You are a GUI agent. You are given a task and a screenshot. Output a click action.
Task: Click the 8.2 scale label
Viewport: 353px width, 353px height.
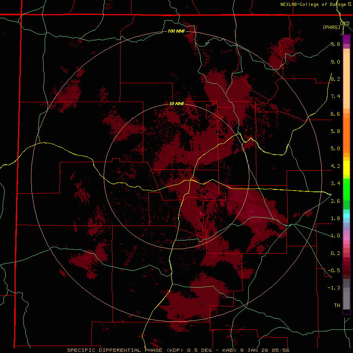pos(335,79)
